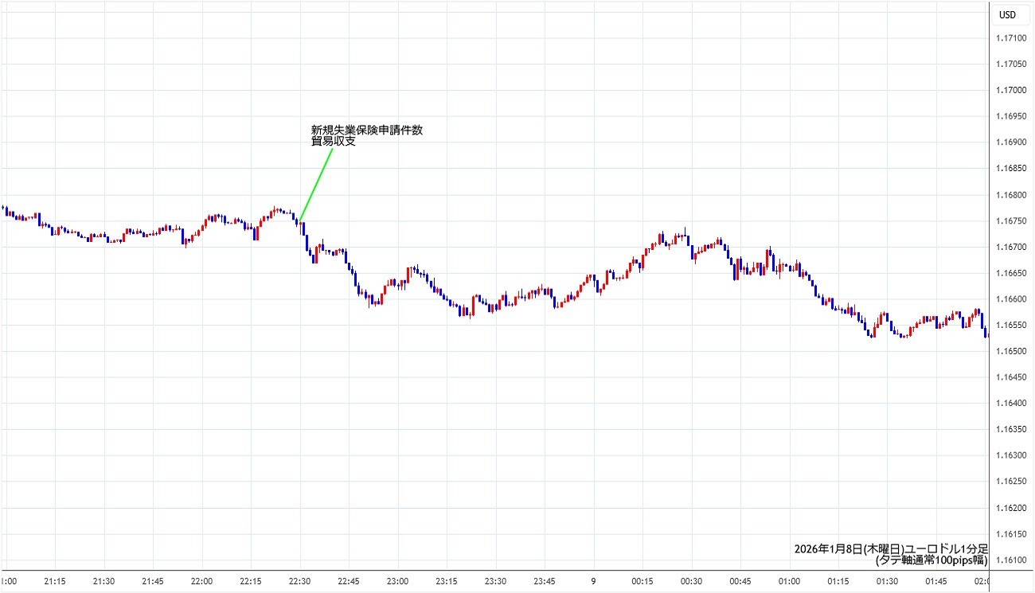The width and height of the screenshot is (1035, 593).
Task: Click the 22:00 time axis label
Action: point(202,581)
